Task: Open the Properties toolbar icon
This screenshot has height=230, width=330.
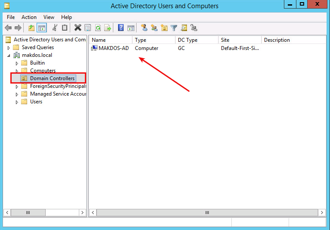Action: 88,28
